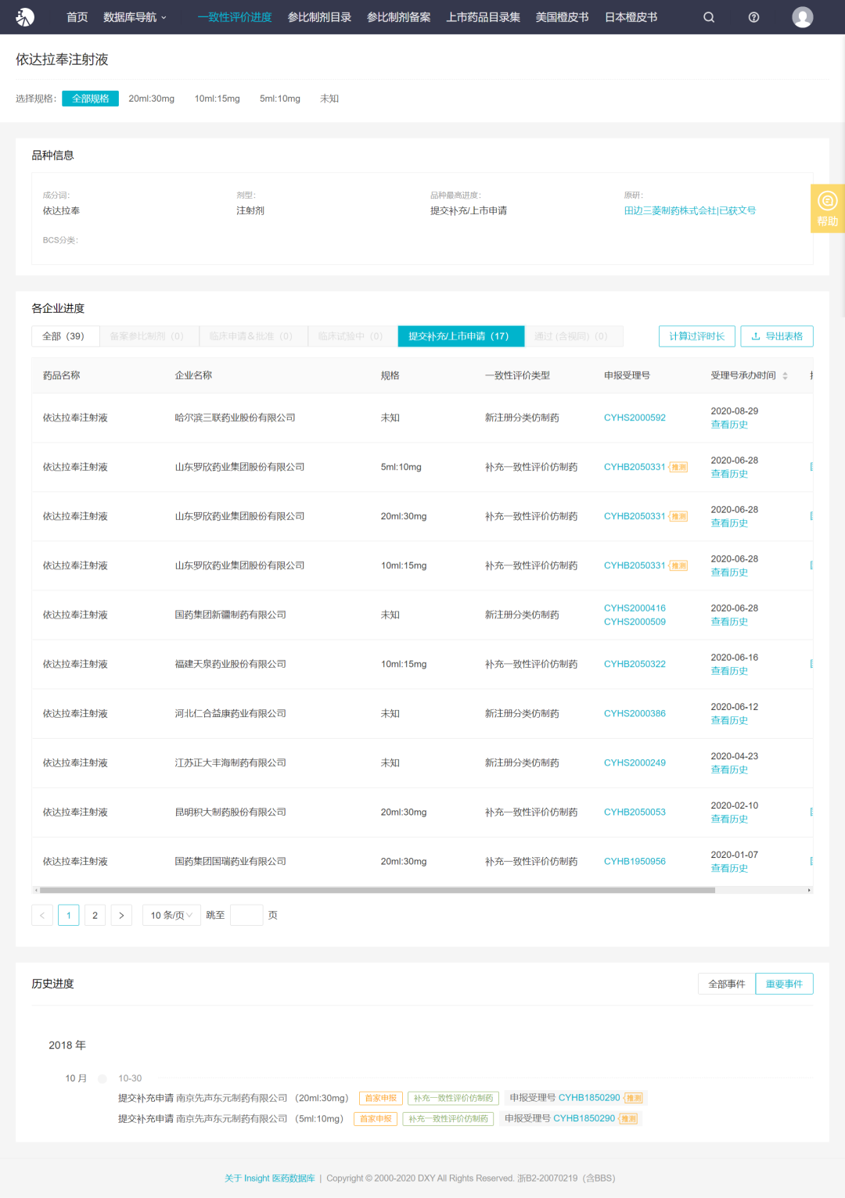The height and width of the screenshot is (1198, 845).
Task: Click 查看历史 for 2020-08-29 row
Action: point(729,425)
